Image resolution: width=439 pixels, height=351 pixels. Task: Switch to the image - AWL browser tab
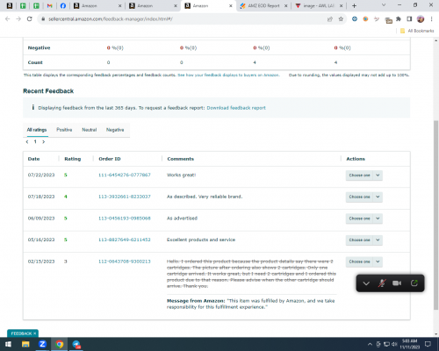pyautogui.click(x=320, y=5)
